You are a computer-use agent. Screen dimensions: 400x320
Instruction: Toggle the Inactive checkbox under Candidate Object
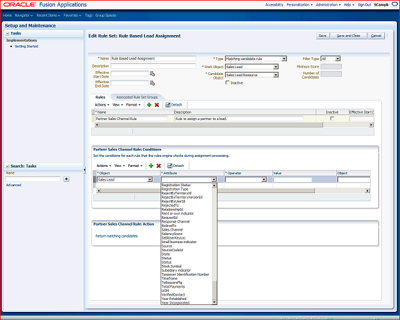[x=227, y=82]
